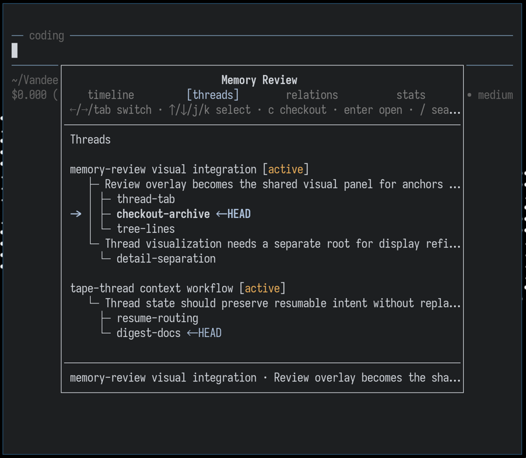The width and height of the screenshot is (526, 458).
Task: Click the keyboard shortcut hint line
Action: click(x=265, y=110)
